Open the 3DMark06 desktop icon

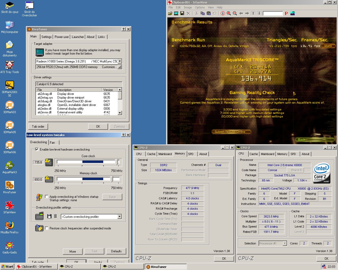click(x=10, y=147)
